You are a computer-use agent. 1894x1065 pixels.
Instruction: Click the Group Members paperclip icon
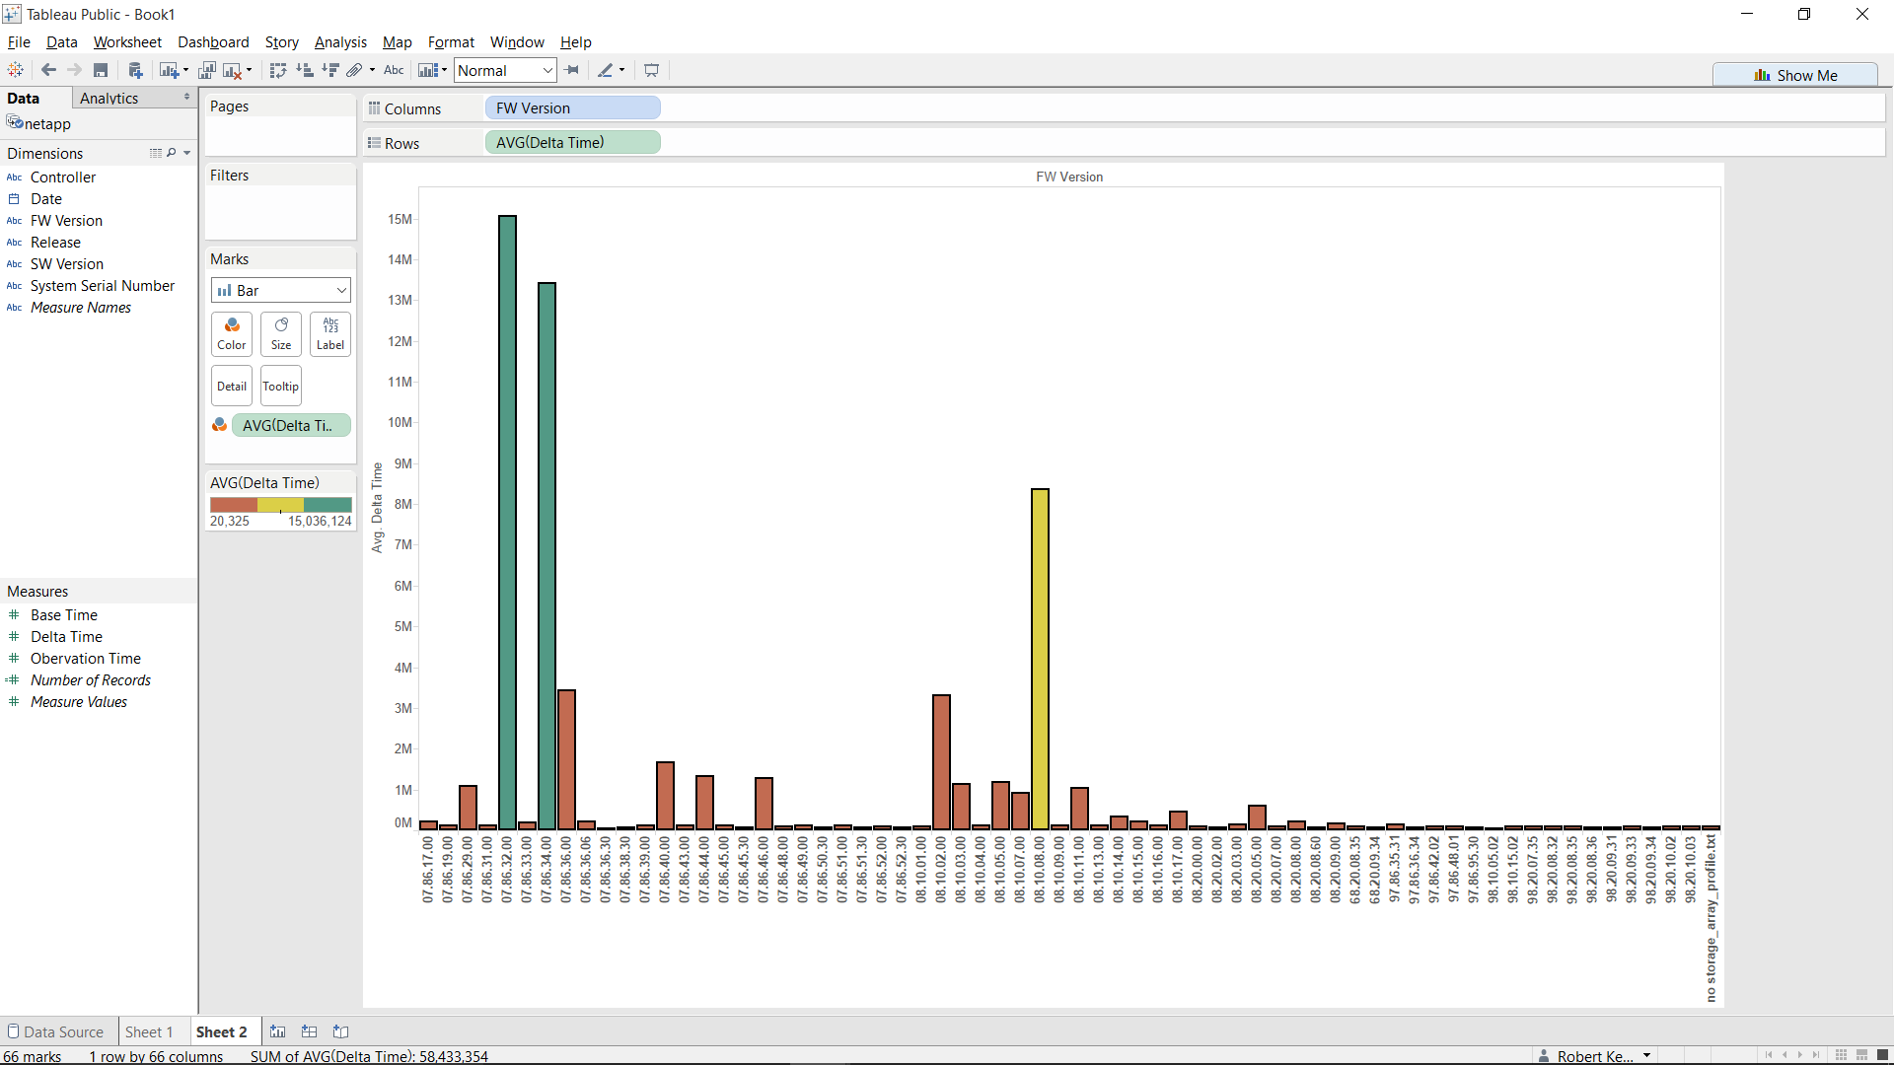point(354,70)
